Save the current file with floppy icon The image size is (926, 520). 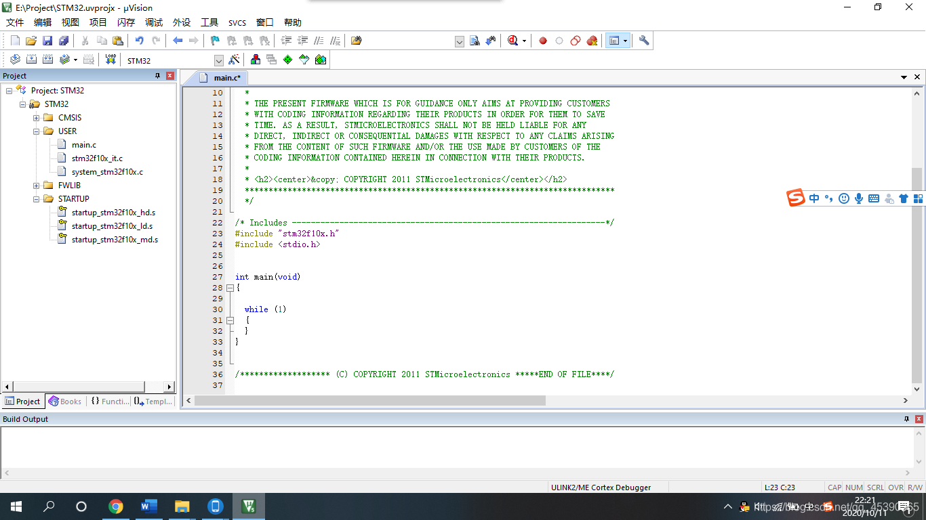pos(47,41)
